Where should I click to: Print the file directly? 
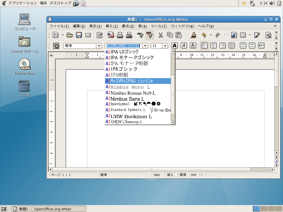point(120,35)
